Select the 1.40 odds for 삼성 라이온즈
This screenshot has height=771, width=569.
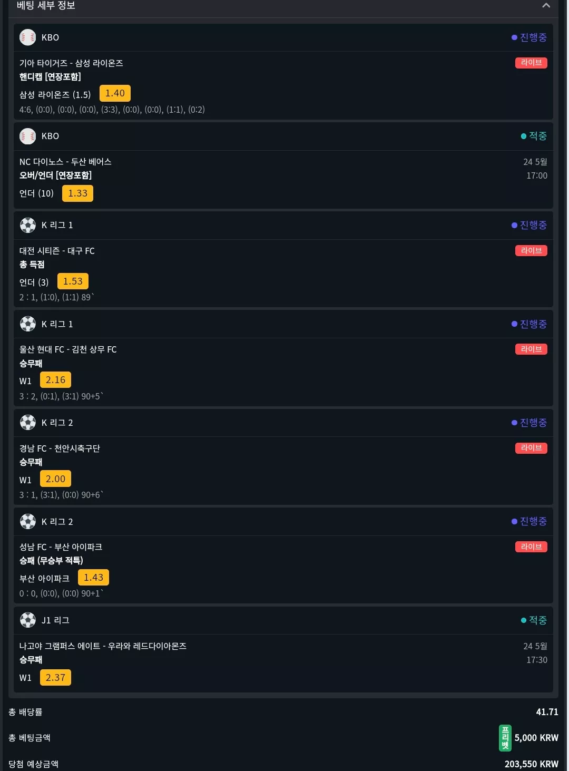(x=115, y=93)
